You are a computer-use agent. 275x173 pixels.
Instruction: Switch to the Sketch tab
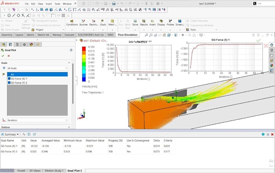[x=30, y=35]
